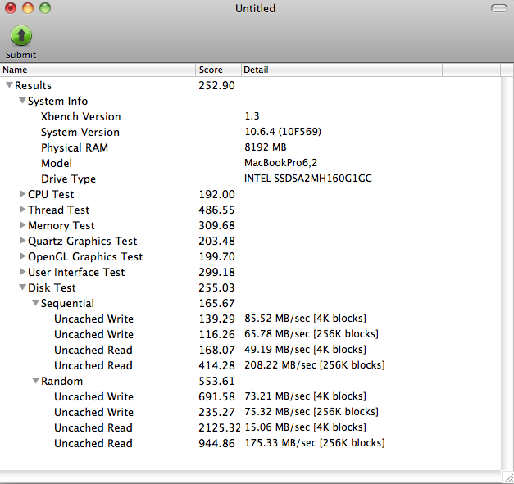514x484 pixels.
Task: Minimize the Untitled window
Action: point(28,8)
